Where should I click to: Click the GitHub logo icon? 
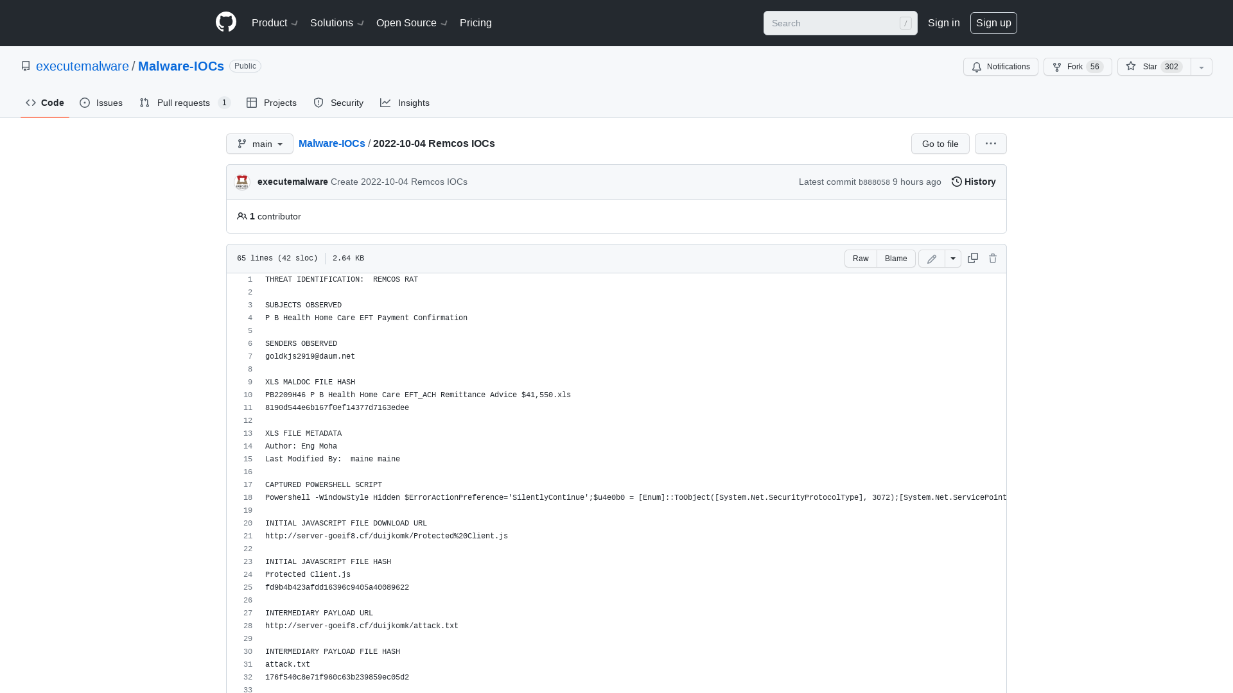click(226, 22)
